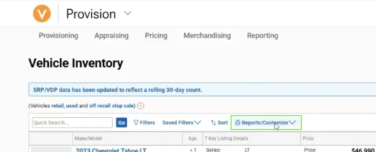
Task: Click the 'used' filter link
Action: click(72, 106)
